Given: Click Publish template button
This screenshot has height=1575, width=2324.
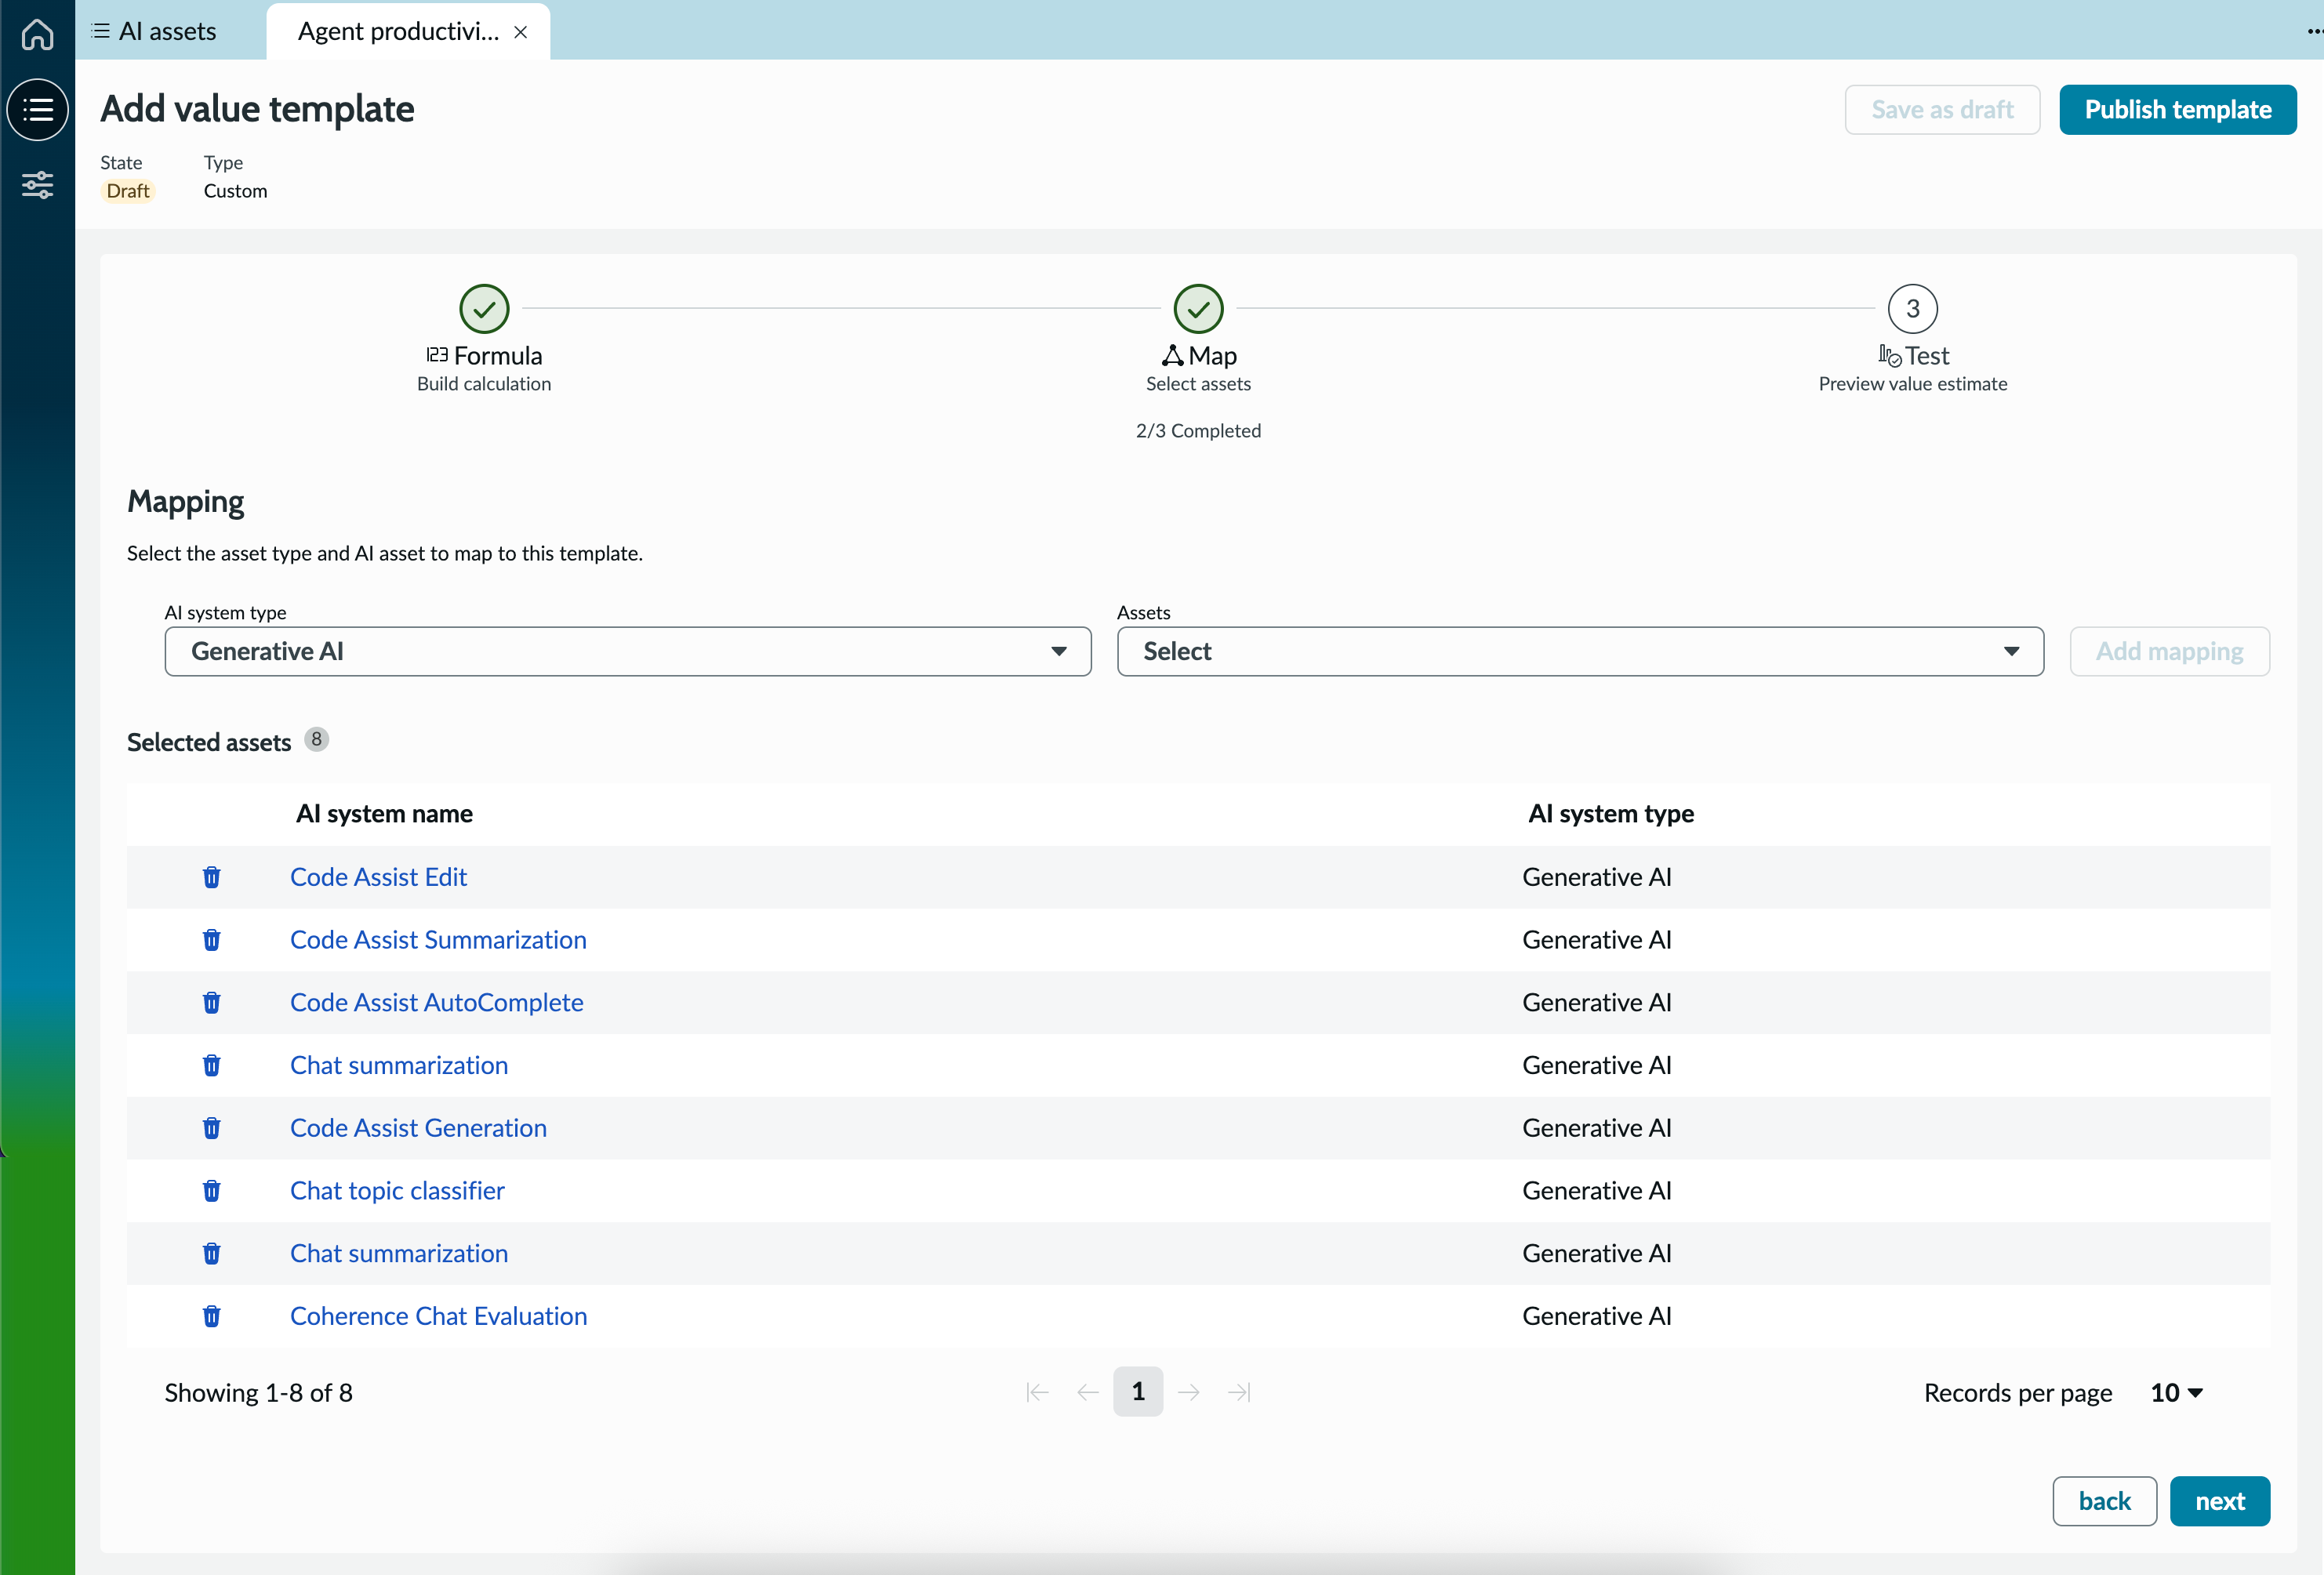Looking at the screenshot, I should coord(2178,109).
